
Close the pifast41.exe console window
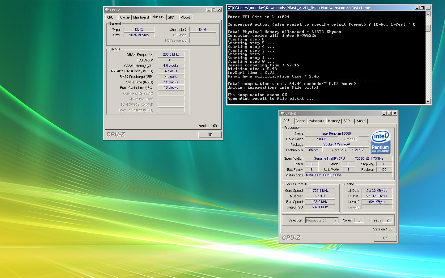pyautogui.click(x=428, y=8)
